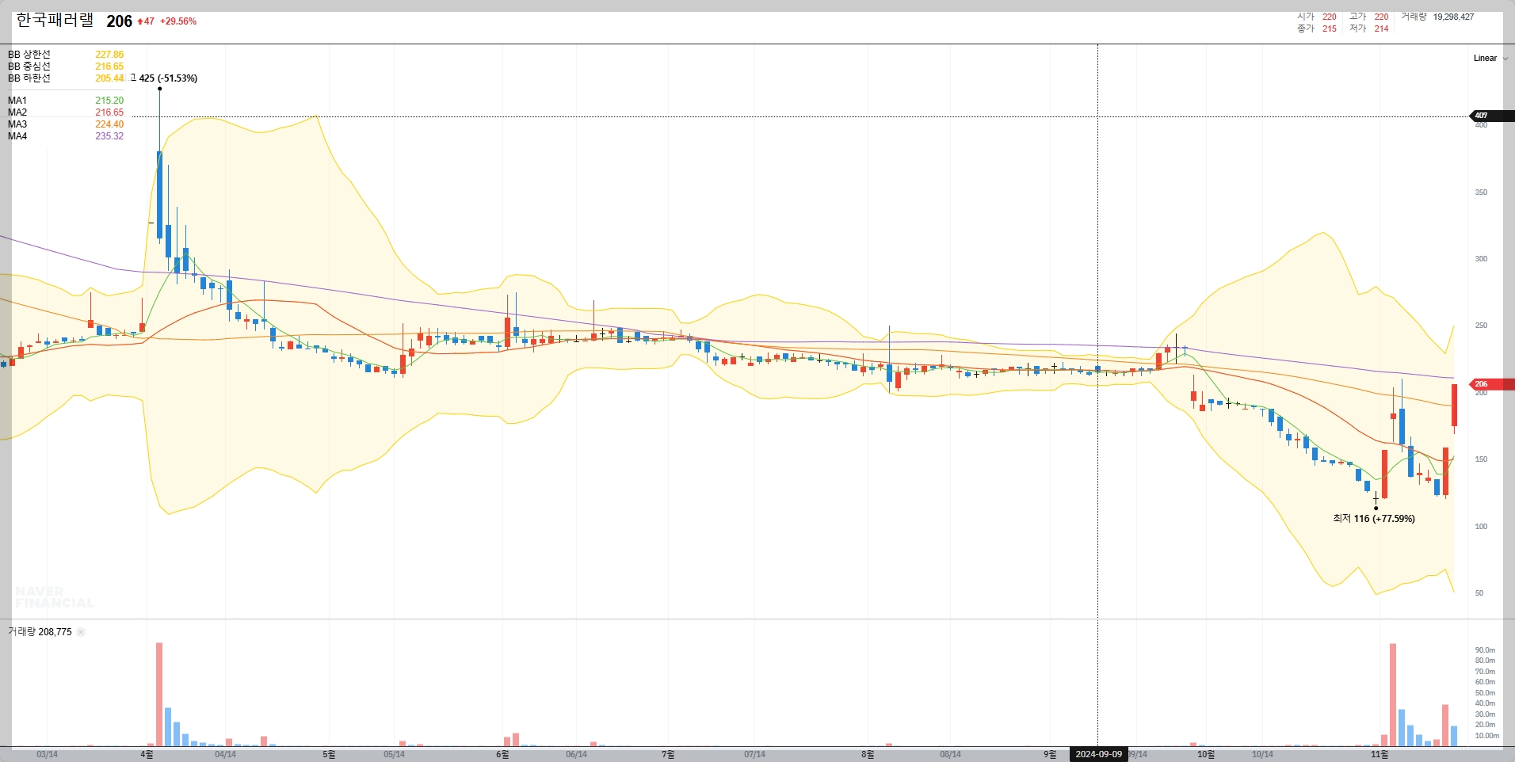Click the high annotation 425 (-51.53%)
The image size is (1515, 762).
pyautogui.click(x=165, y=78)
